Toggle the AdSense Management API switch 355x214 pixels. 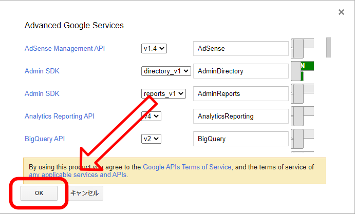[302, 48]
